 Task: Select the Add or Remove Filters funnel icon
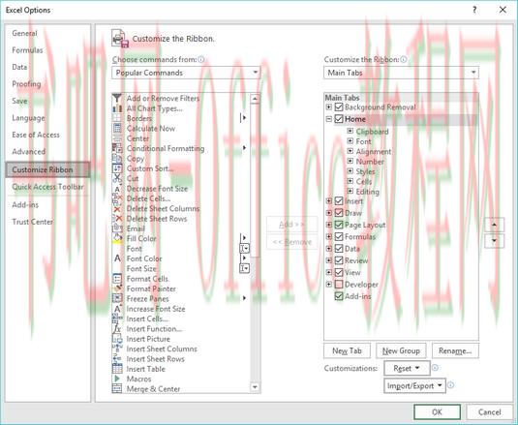117,98
